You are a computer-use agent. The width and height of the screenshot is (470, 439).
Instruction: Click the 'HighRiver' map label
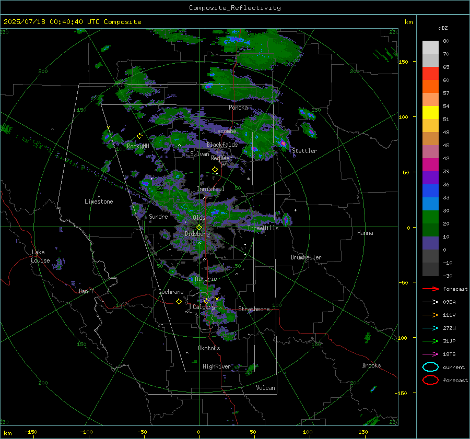click(x=217, y=366)
